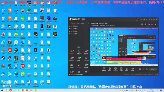Toggle visibility eye of 文本 2 layer
Image resolution: width=164 pixels, height=92 pixels.
pyautogui.click(x=70, y=26)
